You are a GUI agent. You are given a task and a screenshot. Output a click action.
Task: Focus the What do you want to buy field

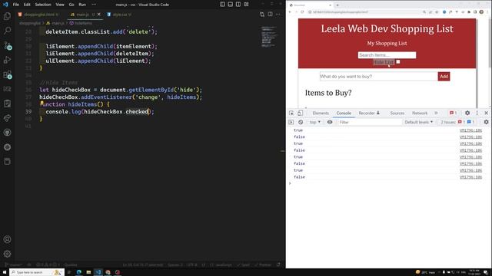(379, 77)
